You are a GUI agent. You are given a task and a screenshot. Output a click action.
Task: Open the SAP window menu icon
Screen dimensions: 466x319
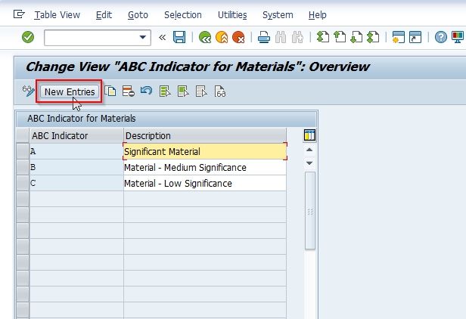pos(19,14)
